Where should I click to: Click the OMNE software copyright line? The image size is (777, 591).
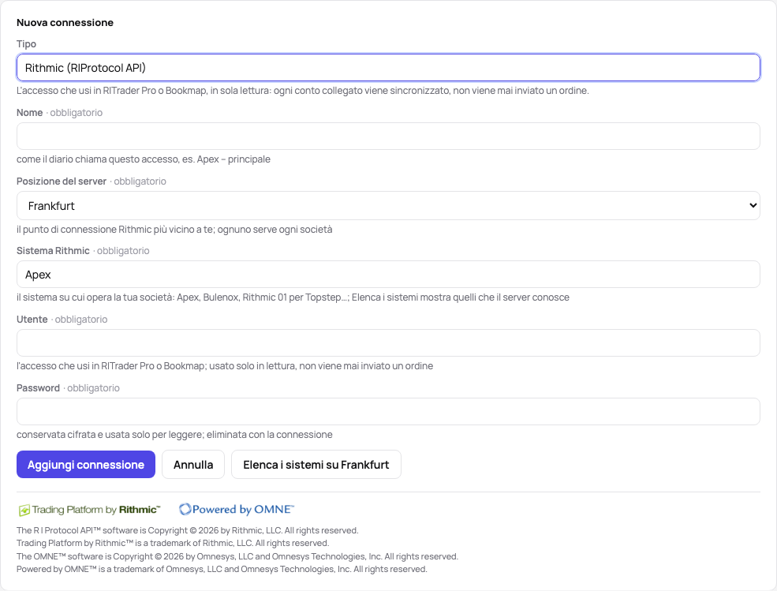[x=237, y=556]
